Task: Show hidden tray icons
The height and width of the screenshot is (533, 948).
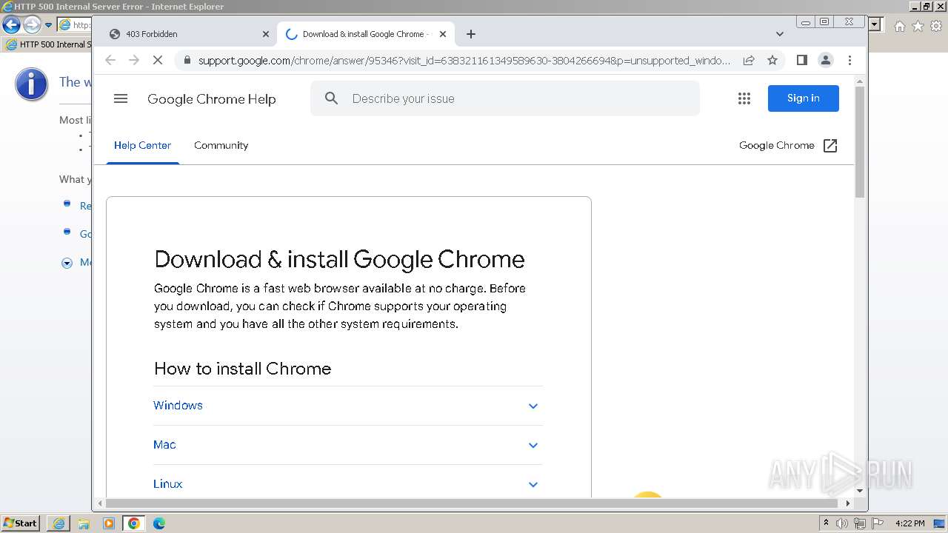Action: [826, 523]
